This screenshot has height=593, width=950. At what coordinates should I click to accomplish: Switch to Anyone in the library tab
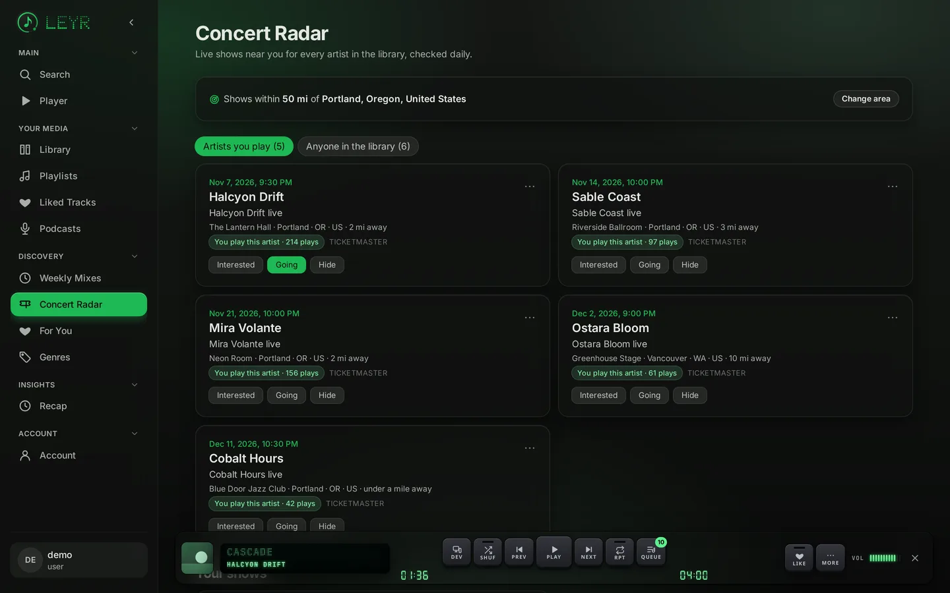tap(358, 146)
